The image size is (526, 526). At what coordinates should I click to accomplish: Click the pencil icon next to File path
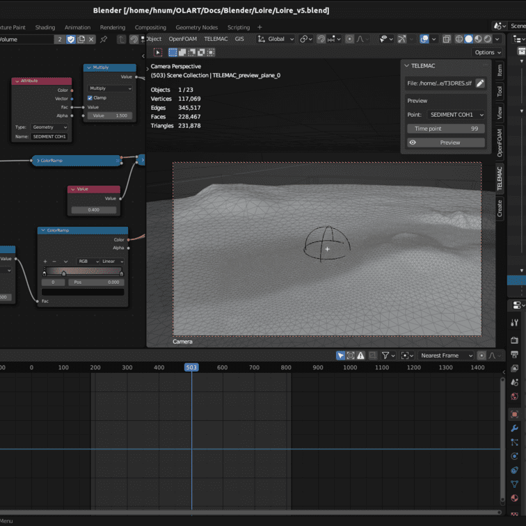click(480, 83)
